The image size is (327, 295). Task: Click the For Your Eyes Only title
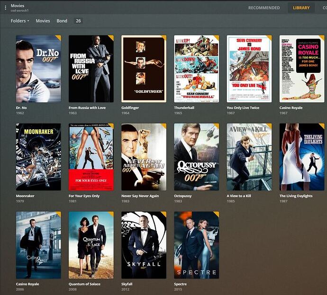click(x=84, y=196)
